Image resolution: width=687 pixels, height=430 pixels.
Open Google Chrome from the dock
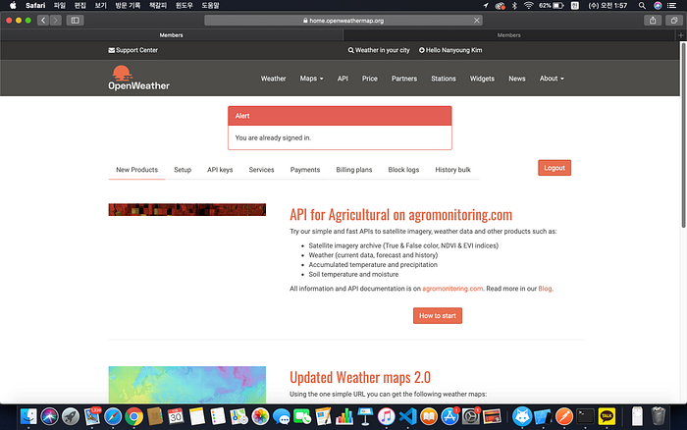tap(134, 416)
